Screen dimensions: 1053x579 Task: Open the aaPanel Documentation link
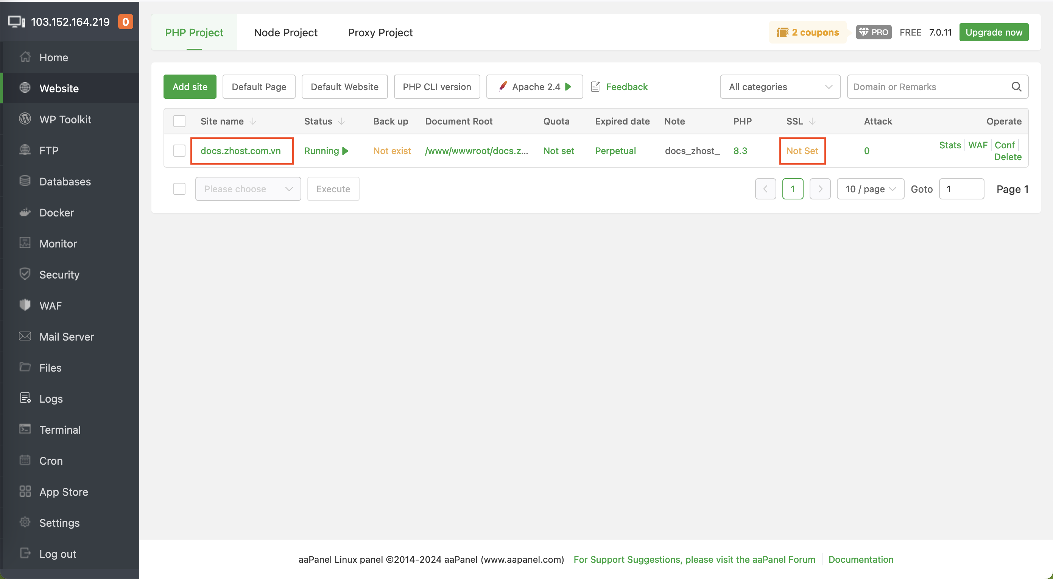click(x=861, y=559)
